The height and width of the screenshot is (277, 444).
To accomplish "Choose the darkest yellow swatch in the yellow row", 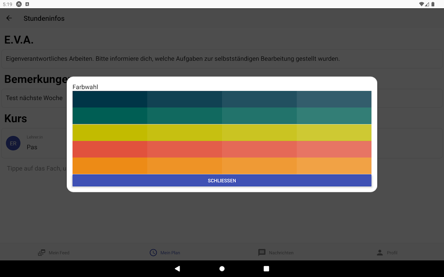I will (110, 133).
